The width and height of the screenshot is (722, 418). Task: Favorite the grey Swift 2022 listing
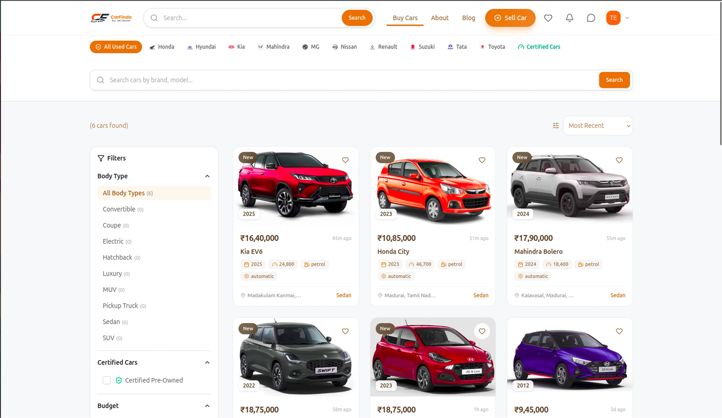tap(345, 331)
